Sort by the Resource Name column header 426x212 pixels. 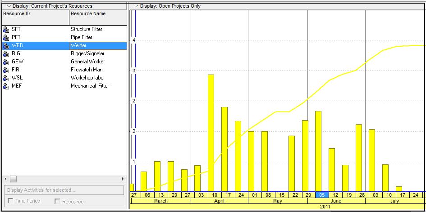[x=98, y=18]
